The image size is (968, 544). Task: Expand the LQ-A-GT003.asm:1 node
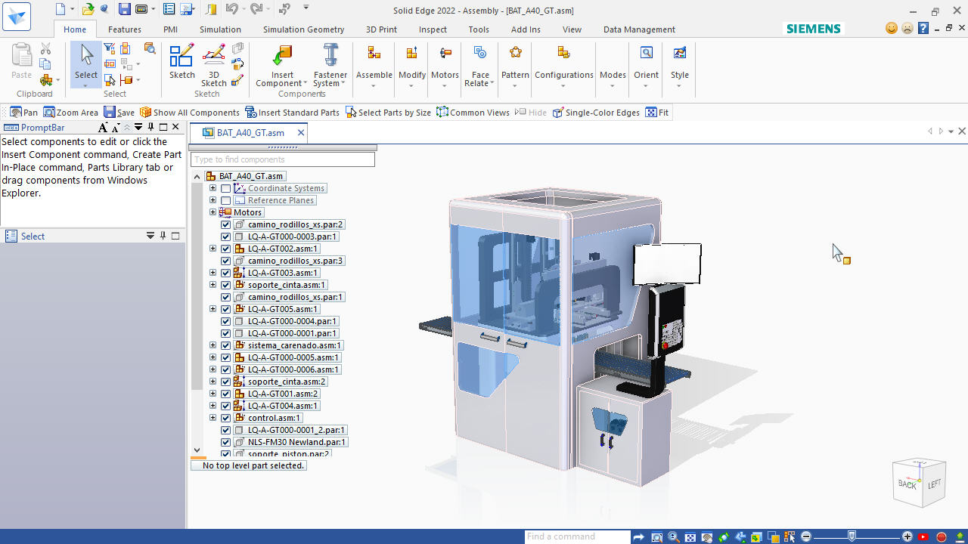coord(213,273)
